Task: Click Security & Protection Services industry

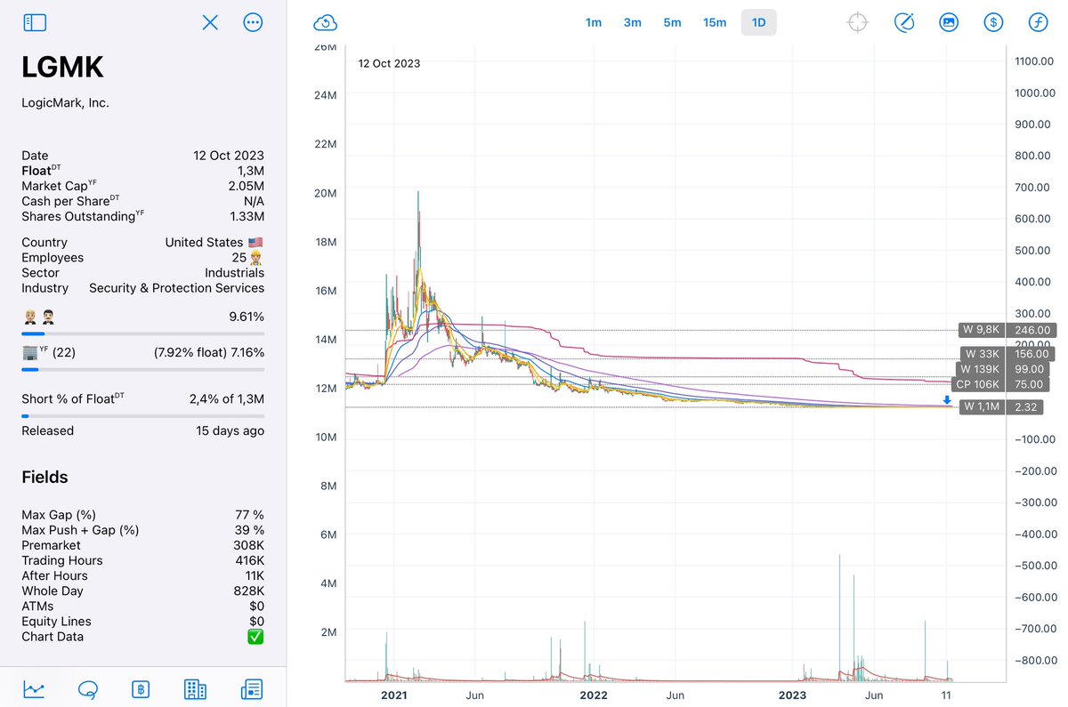Action: [x=176, y=288]
